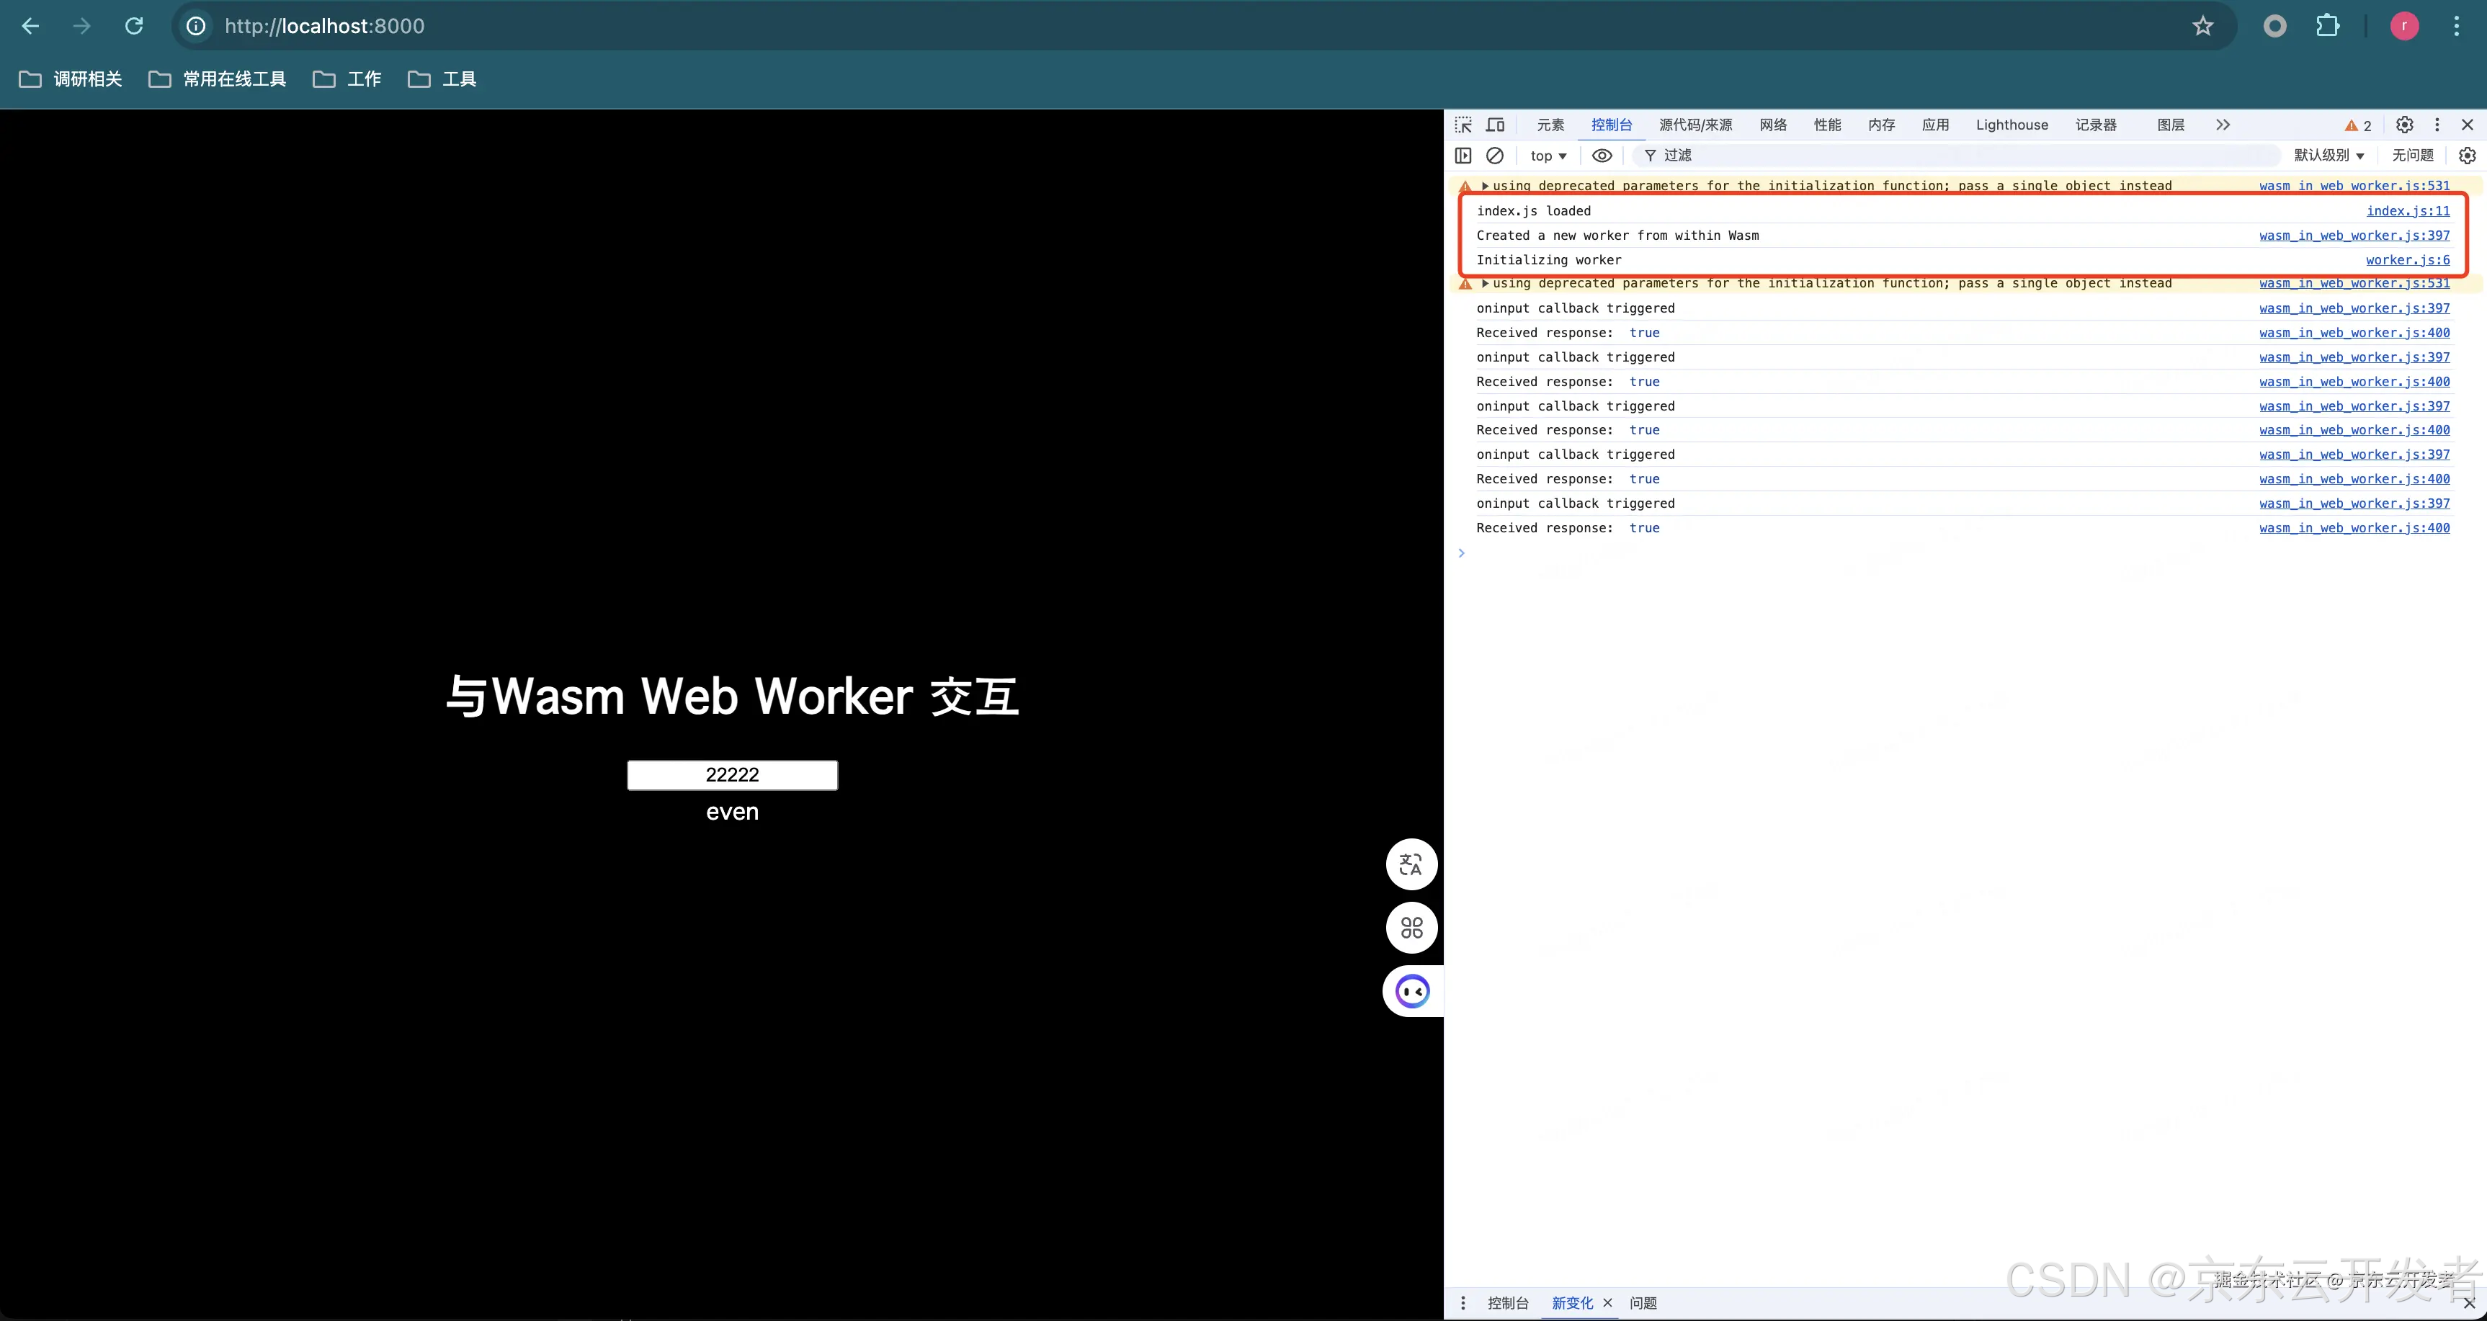
Task: Click the inspect/cursor icon in DevTools
Action: pyautogui.click(x=1464, y=125)
